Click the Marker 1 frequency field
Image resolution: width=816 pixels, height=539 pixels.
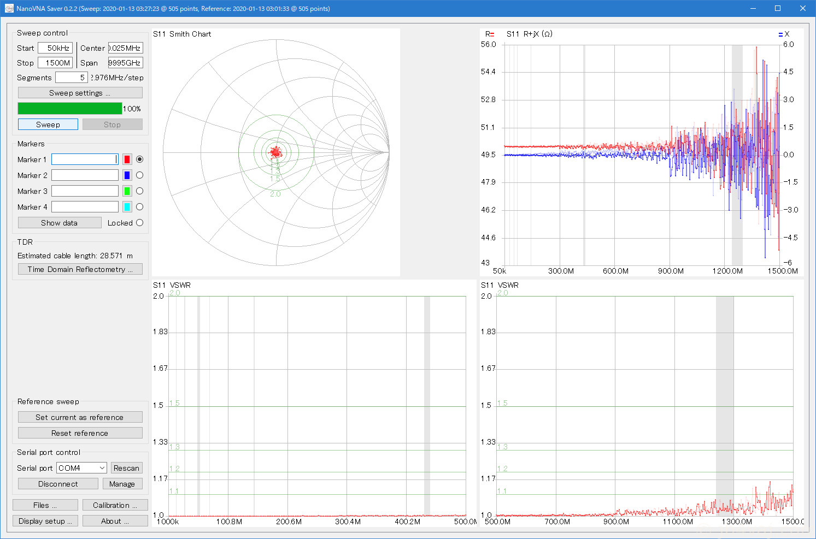tap(85, 159)
